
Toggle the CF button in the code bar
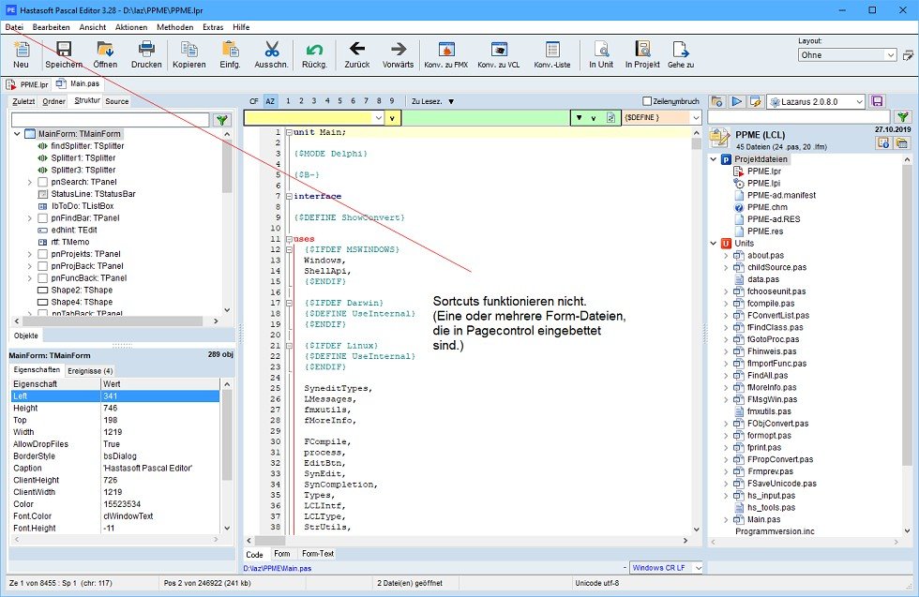254,101
